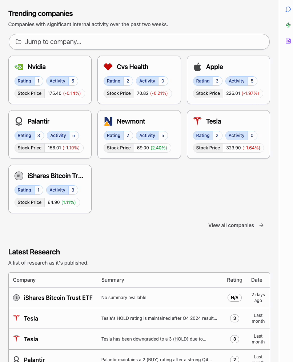Click Palantir's Activity badge
Image resolution: width=293 pixels, height=362 pixels.
click(x=63, y=136)
